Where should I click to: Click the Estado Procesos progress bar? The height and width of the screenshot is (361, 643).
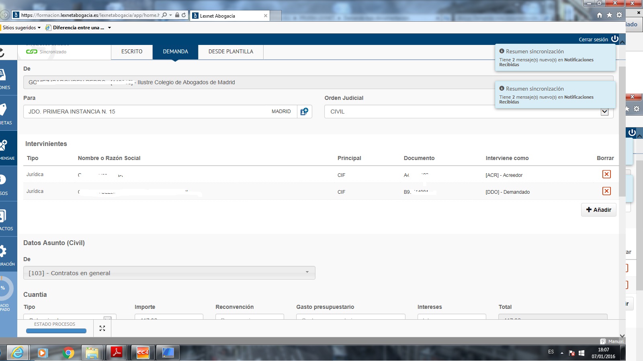56,331
